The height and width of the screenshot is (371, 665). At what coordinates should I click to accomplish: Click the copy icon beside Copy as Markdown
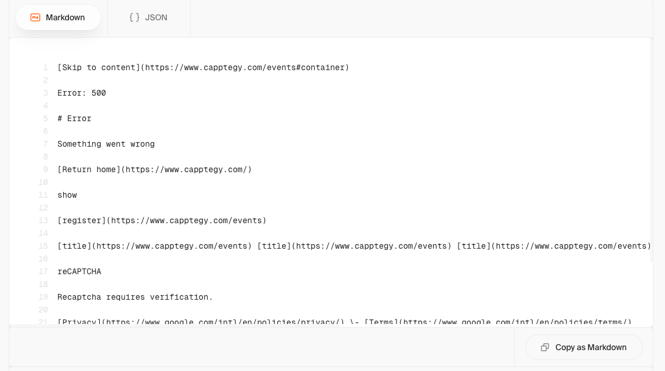545,347
